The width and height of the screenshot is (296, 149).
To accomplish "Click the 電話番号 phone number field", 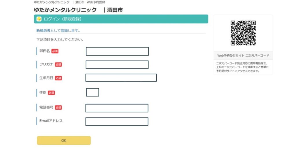I will pyautogui.click(x=117, y=108).
